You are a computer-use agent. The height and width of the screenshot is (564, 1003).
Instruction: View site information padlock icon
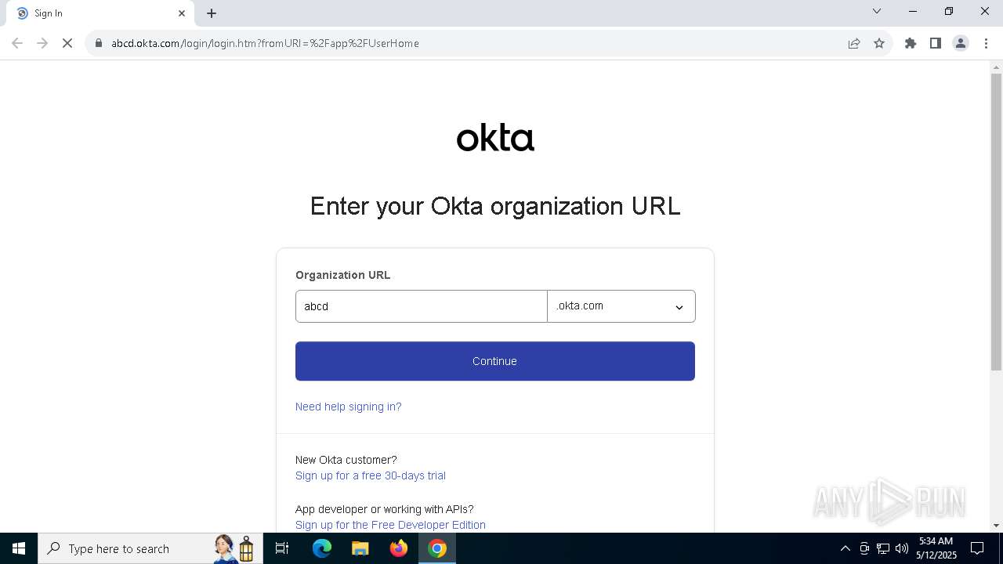[x=99, y=43]
